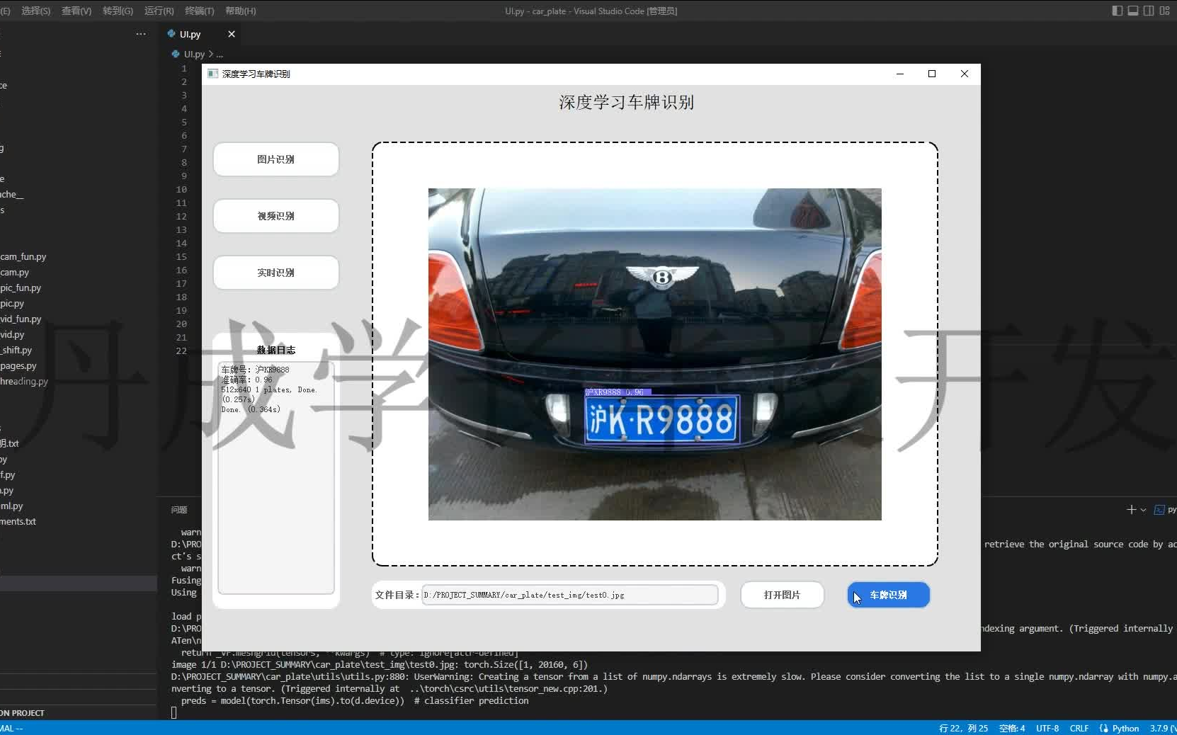Open the 转到(G) menu in VS Code

click(x=118, y=11)
